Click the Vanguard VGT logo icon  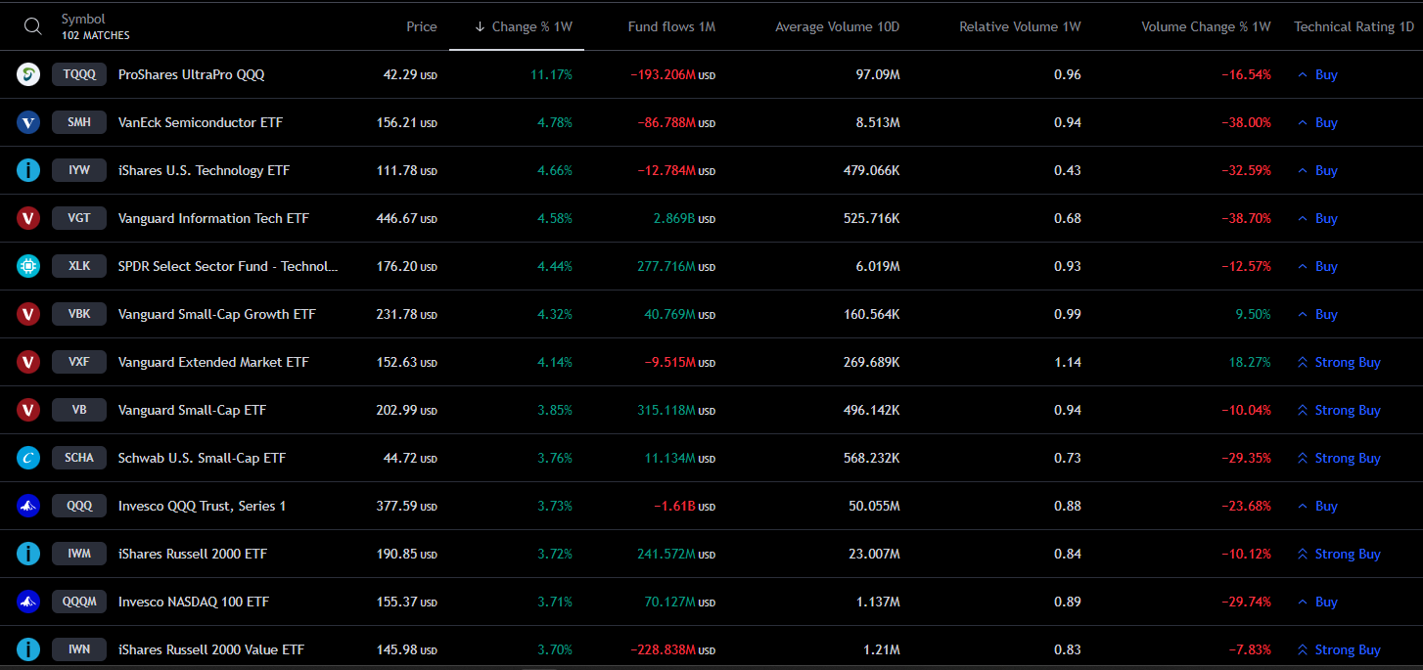[28, 218]
